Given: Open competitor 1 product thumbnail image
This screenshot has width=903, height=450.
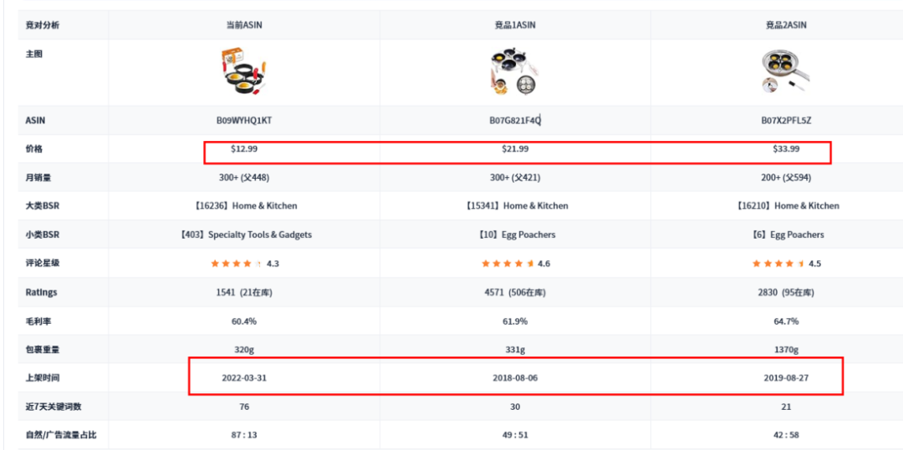Looking at the screenshot, I should [x=514, y=73].
